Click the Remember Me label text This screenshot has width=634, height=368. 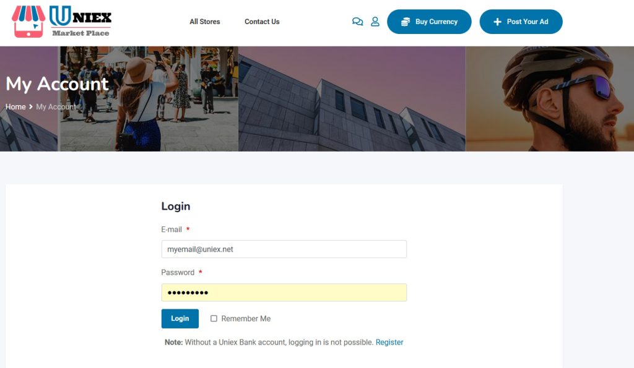tap(246, 319)
